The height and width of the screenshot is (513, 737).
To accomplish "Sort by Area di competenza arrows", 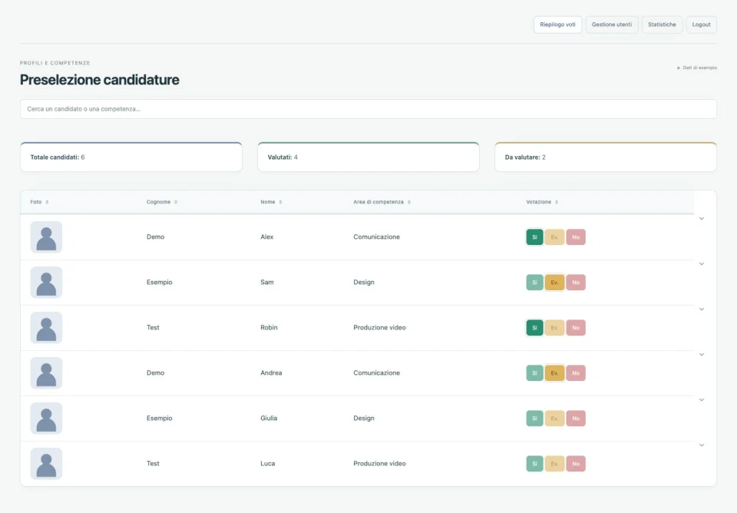I will [409, 202].
